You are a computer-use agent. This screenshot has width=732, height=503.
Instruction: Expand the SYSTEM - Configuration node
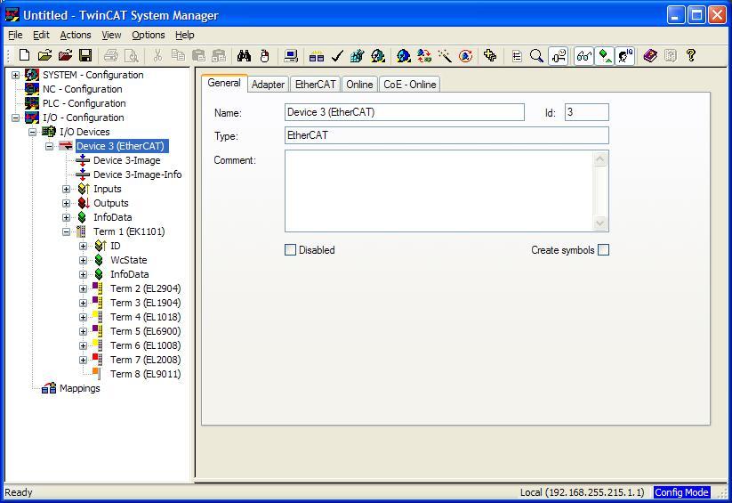[15, 75]
